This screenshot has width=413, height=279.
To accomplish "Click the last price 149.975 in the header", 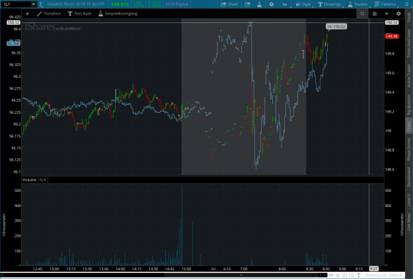I will (x=120, y=5).
